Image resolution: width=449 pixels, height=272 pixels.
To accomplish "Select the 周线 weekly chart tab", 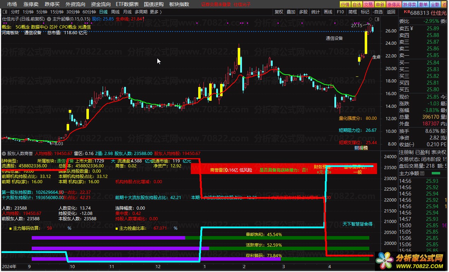I will point(115,12).
